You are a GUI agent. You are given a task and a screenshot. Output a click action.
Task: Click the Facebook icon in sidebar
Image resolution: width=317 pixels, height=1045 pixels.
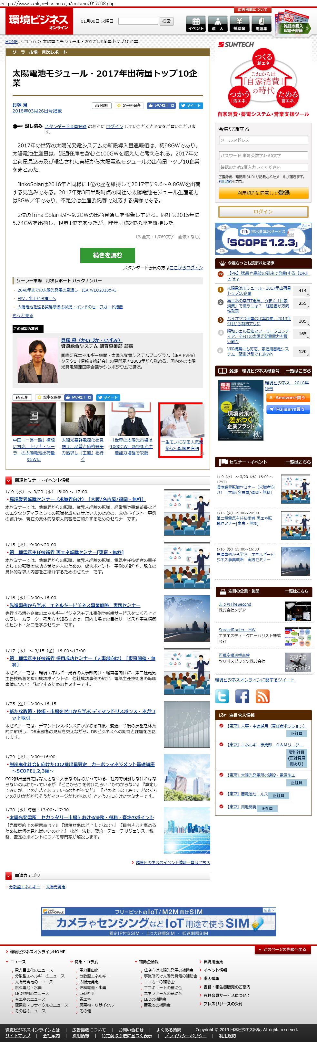point(242,697)
